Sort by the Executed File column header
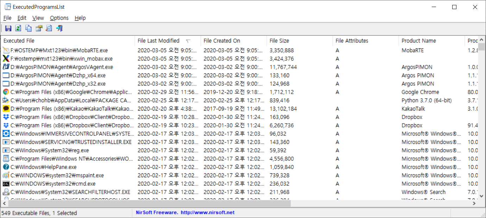This screenshot has width=486, height=218. [68, 41]
